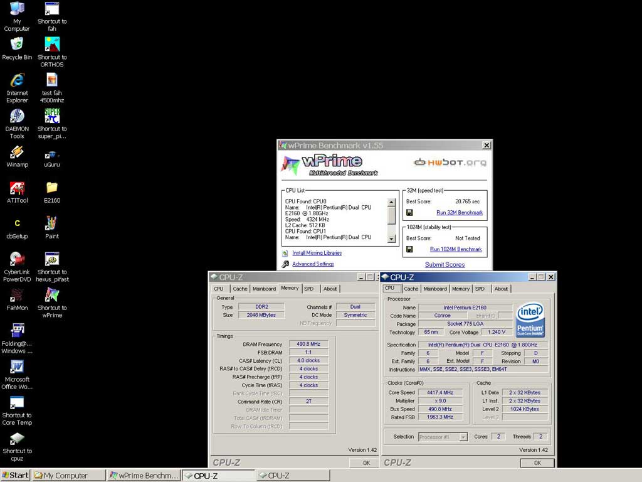Image resolution: width=642 pixels, height=482 pixels.
Task: Click the save icon for 1024M score
Action: tap(409, 249)
